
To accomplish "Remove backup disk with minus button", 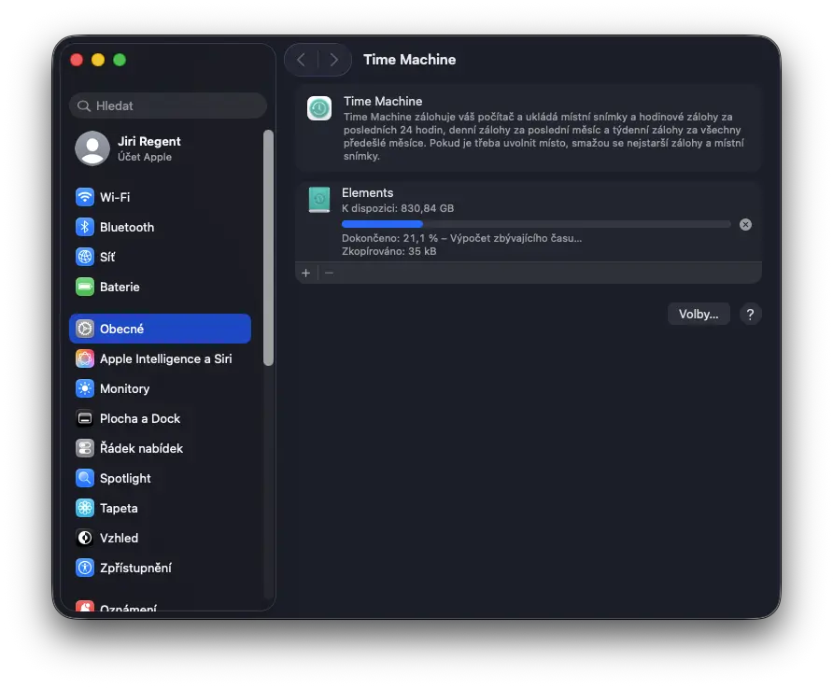I will (x=329, y=273).
